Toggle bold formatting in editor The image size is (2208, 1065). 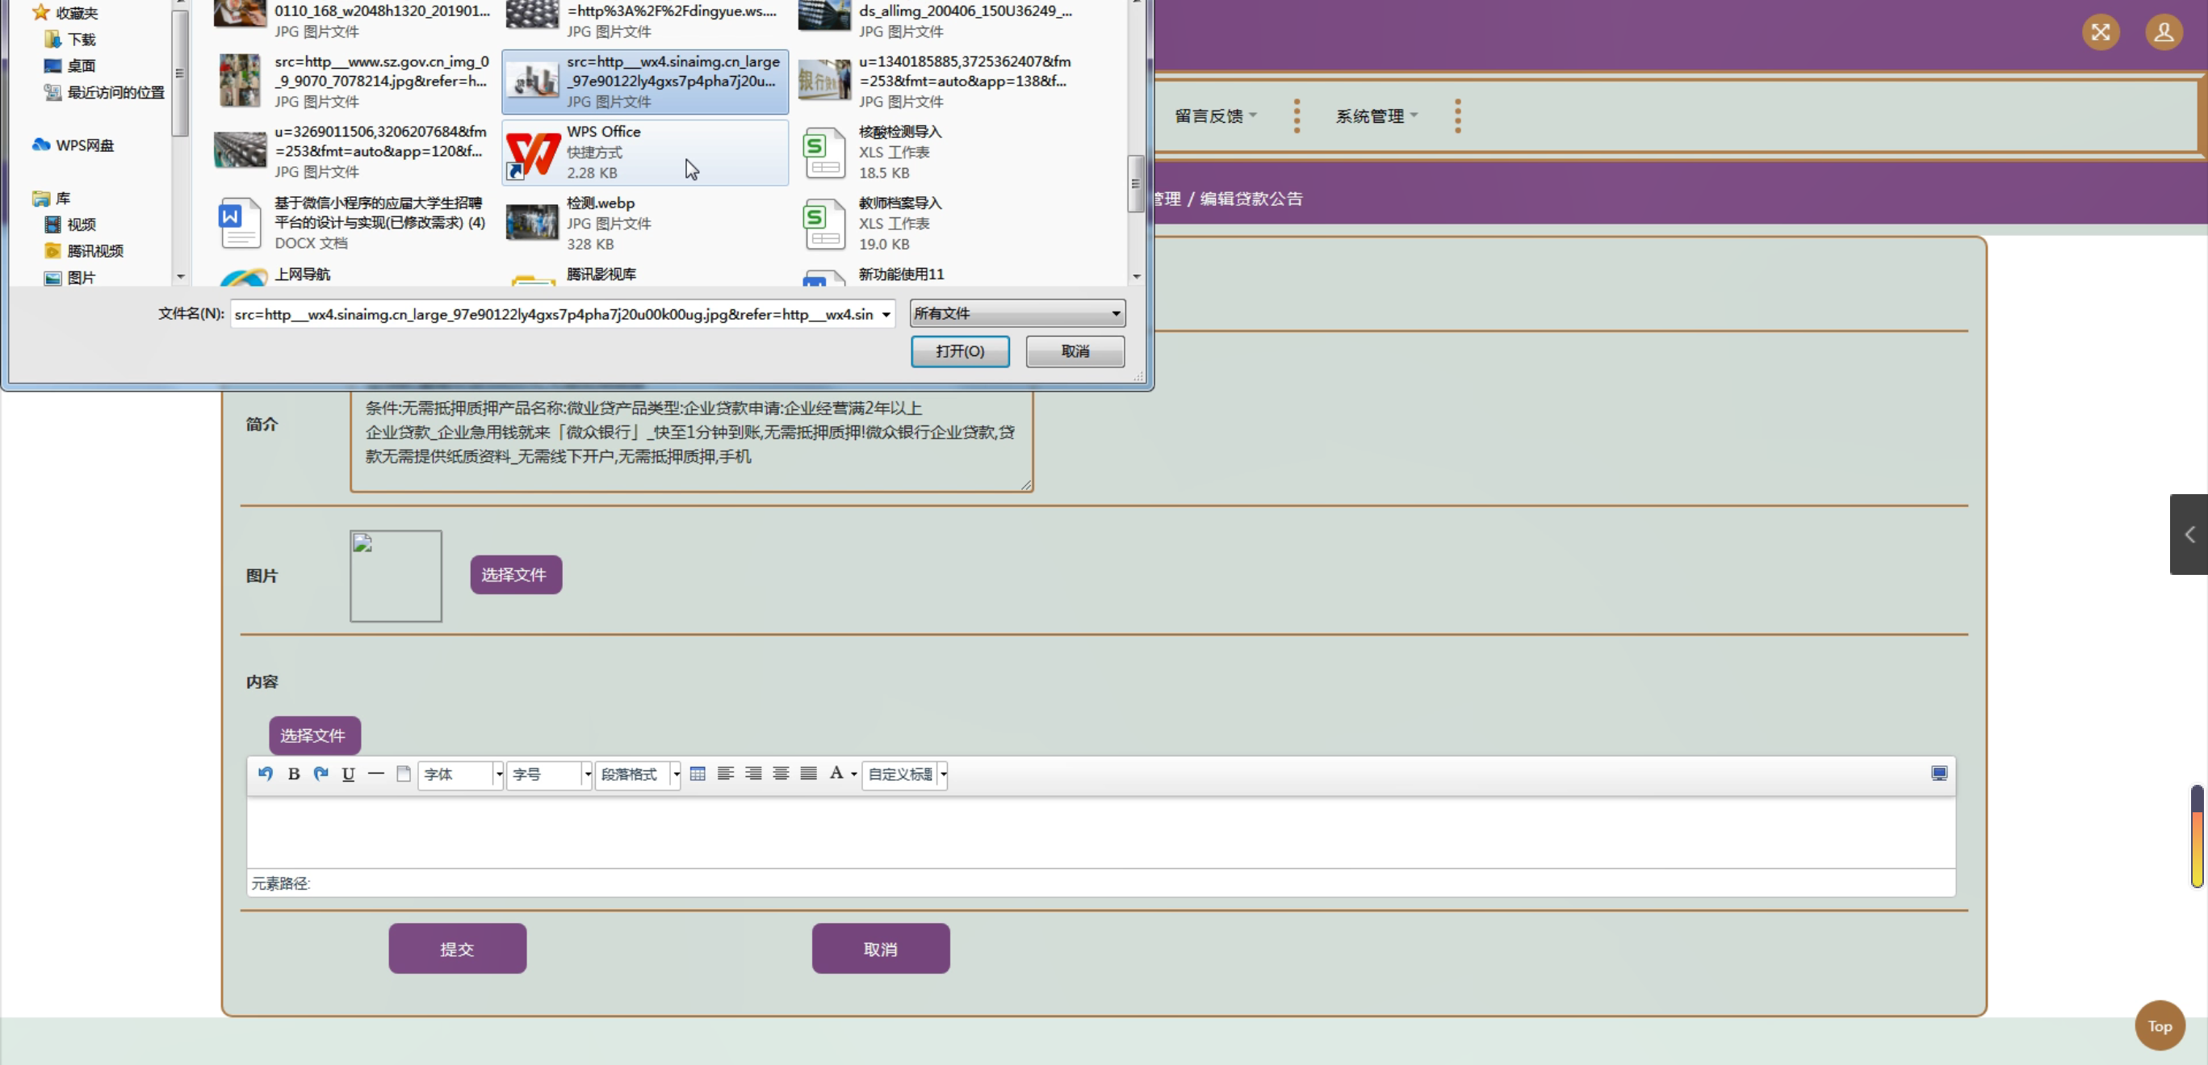tap(293, 774)
